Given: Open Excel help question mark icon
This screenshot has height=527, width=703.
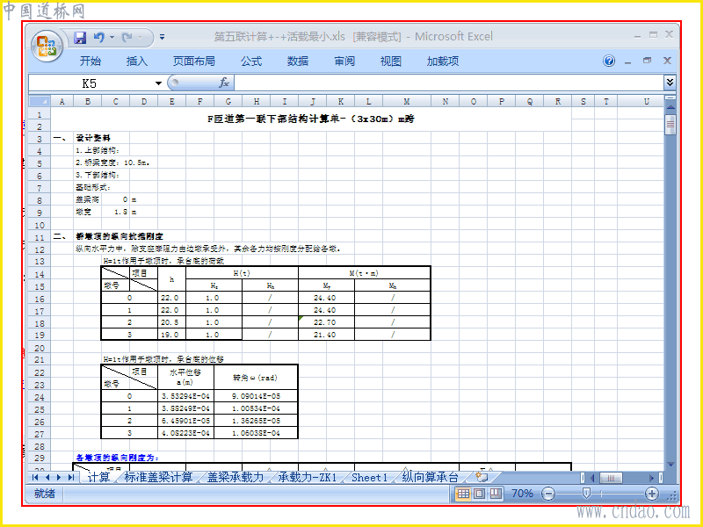Looking at the screenshot, I should [609, 61].
